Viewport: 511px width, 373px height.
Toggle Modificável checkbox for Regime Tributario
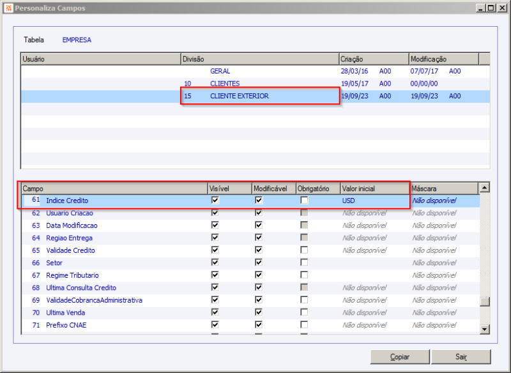pyautogui.click(x=259, y=275)
